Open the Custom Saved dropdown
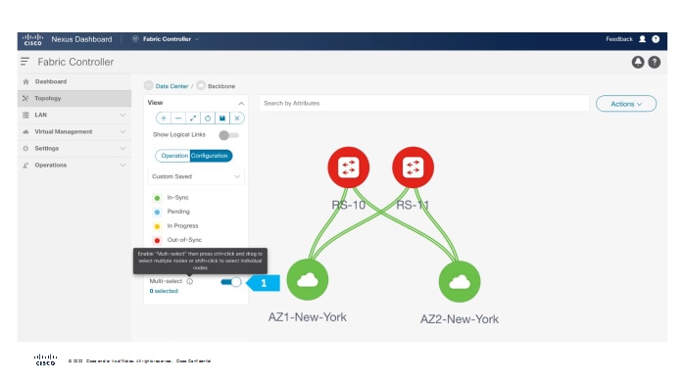This screenshot has width=682, height=383. click(x=196, y=176)
